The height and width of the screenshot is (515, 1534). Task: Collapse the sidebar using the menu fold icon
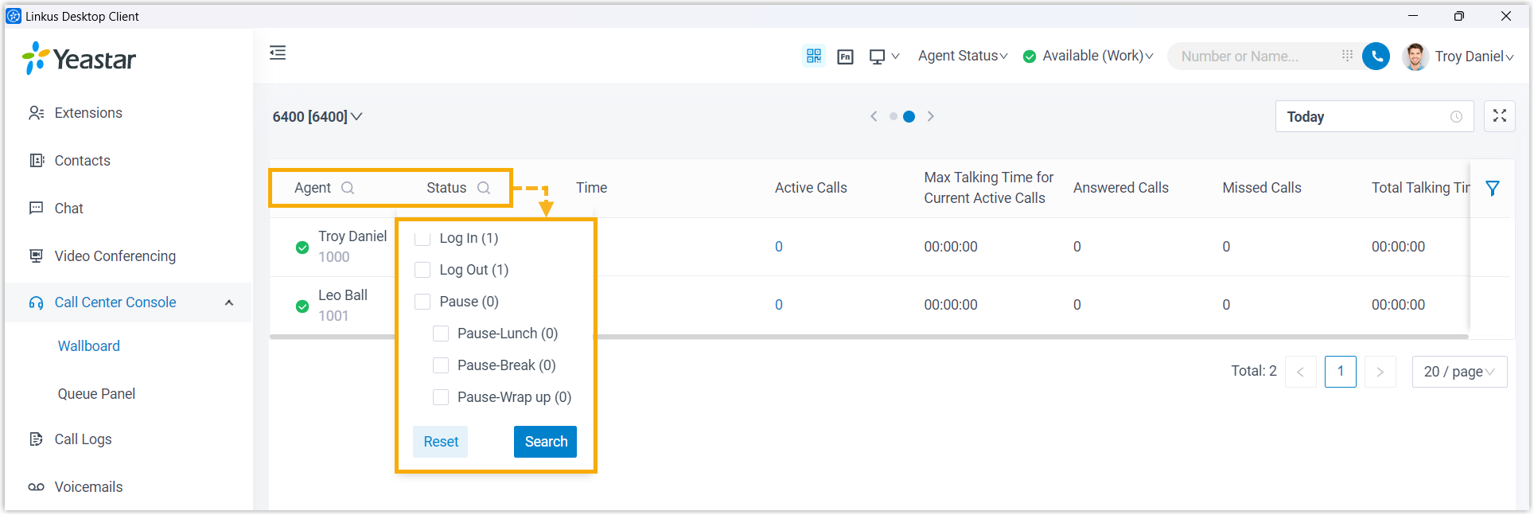[278, 53]
